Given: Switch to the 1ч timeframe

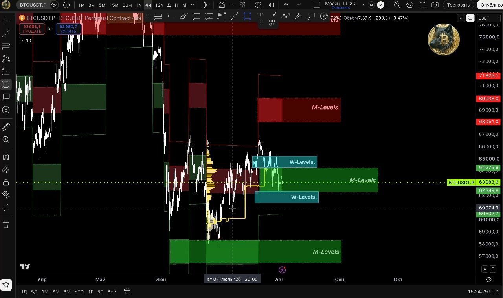Looking at the screenshot, I should (x=139, y=5).
